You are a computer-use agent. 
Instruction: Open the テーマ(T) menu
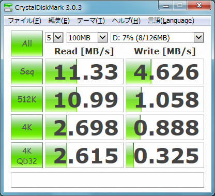[90, 21]
